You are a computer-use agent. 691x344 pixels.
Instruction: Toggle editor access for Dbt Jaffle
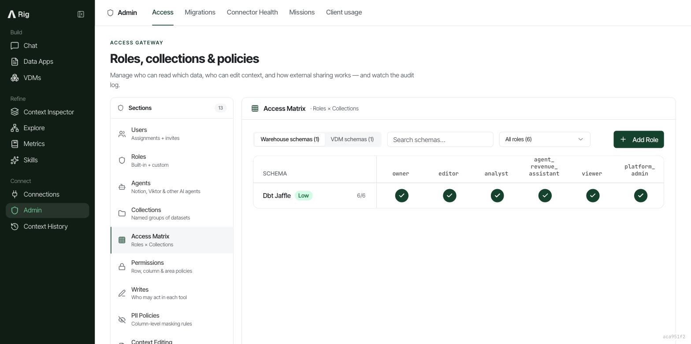(x=450, y=196)
